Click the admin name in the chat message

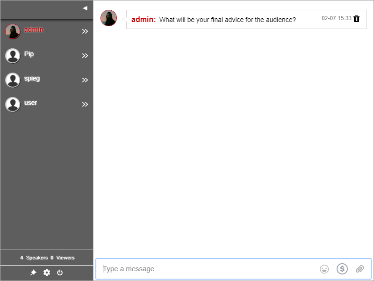(143, 20)
